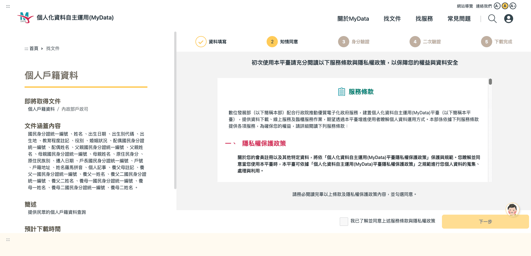
Task: Open the search magnifier icon
Action: (492, 19)
